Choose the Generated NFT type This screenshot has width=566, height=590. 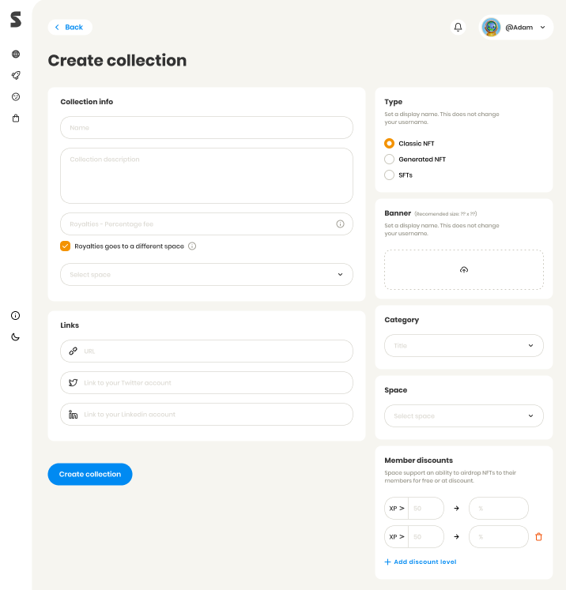[389, 160]
